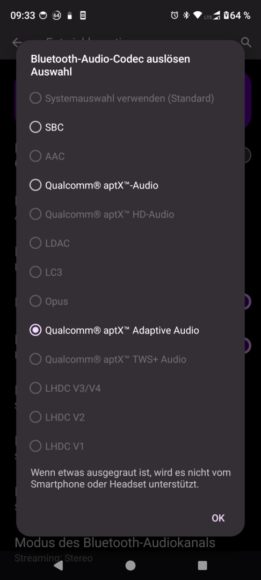Screen dimensions: 261x580
Task: Tap the alarm clock status icon
Action: point(175,15)
